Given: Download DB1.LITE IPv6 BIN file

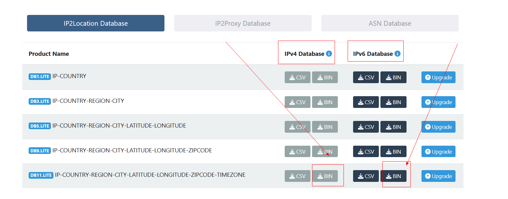Looking at the screenshot, I should [x=393, y=77].
